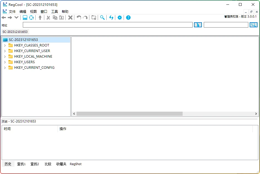Refresh the registry view with the lightning icon
Viewport: 260px width, 174px height.
tap(111, 17)
